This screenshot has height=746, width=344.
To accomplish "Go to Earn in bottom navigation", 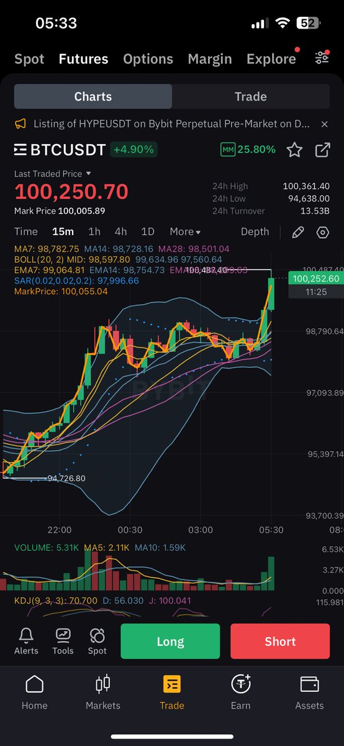I will coord(240,693).
